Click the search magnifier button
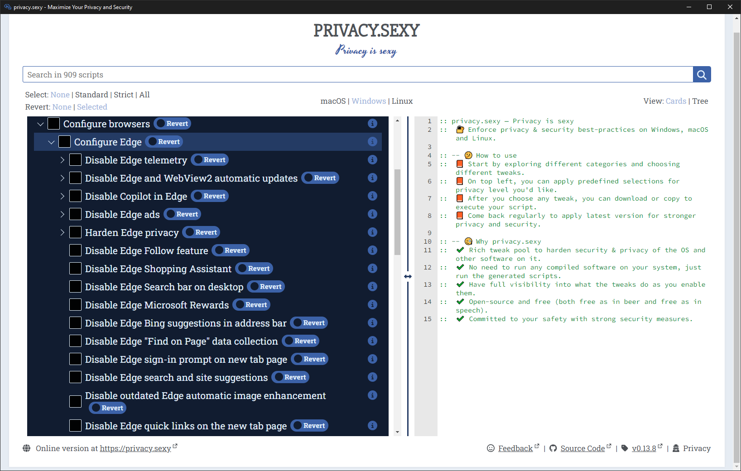 pos(702,75)
